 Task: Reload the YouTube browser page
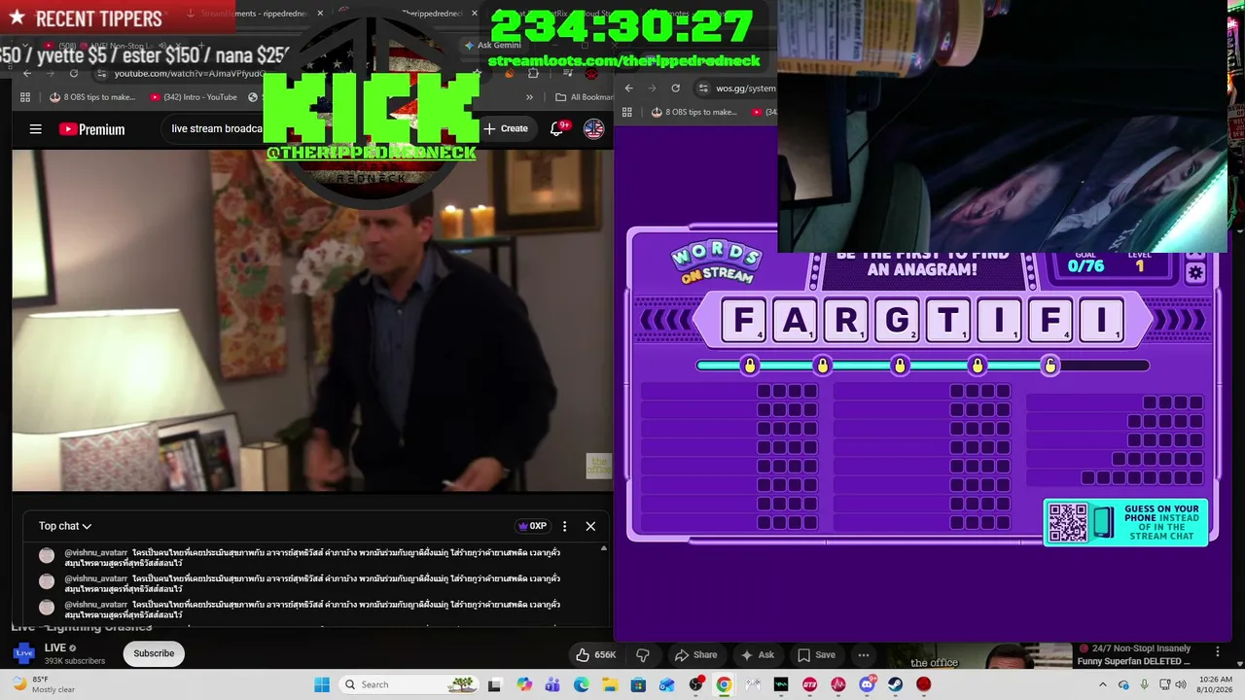coord(74,74)
